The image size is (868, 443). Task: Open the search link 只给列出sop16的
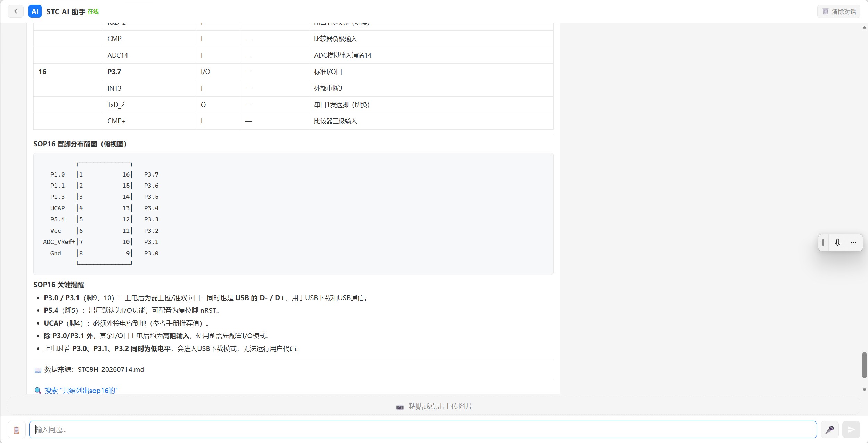tap(81, 391)
